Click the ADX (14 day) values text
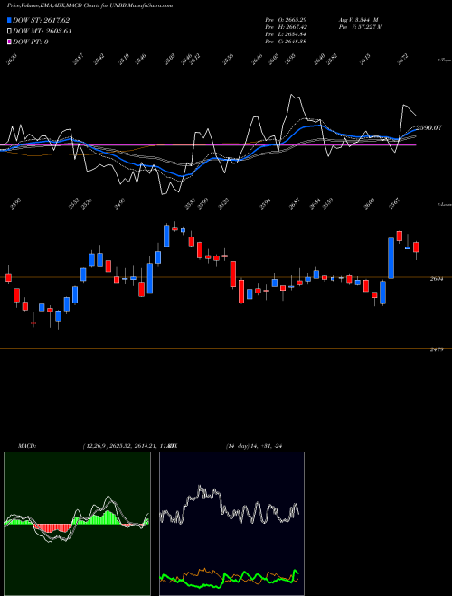Image resolution: width=452 pixels, height=596 pixels. (254, 446)
